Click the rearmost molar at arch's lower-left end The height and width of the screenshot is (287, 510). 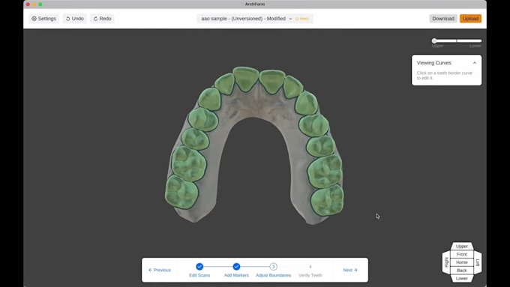(x=181, y=192)
